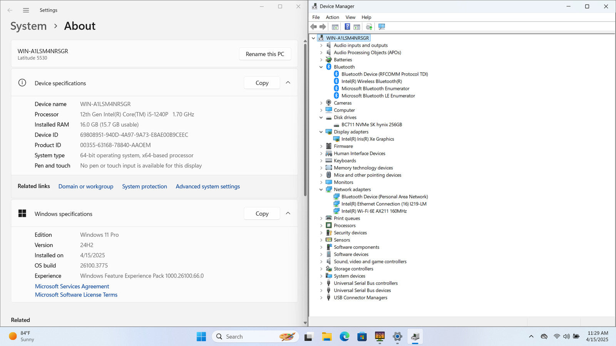Click the Properties toolbar icon in Device Manager

(x=335, y=27)
